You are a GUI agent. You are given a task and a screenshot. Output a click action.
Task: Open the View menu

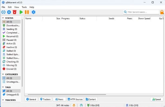16,7
